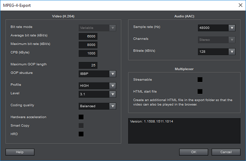
Task: Click the Maximum bit rate field
Action: tap(88, 45)
